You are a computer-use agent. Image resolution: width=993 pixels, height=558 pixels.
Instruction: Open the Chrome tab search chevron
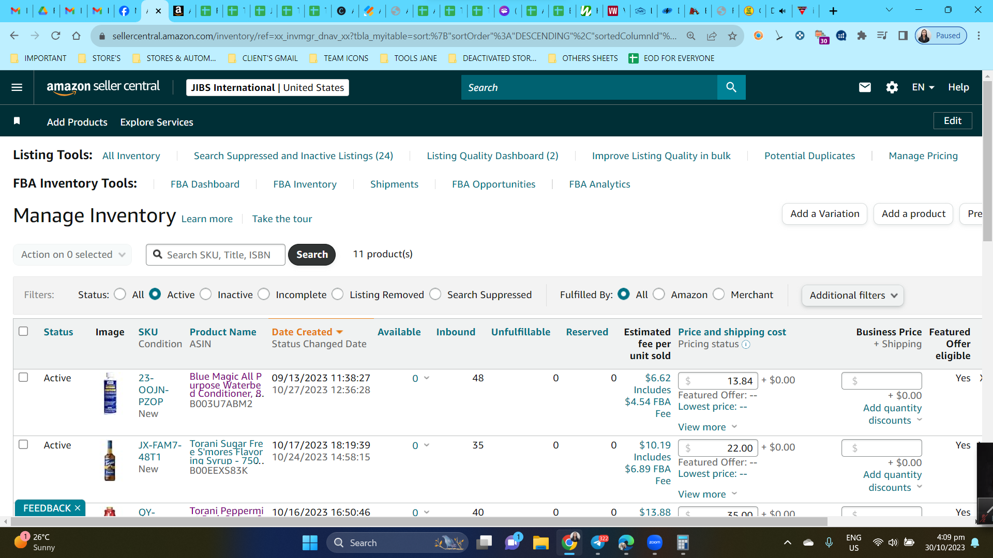(x=889, y=10)
